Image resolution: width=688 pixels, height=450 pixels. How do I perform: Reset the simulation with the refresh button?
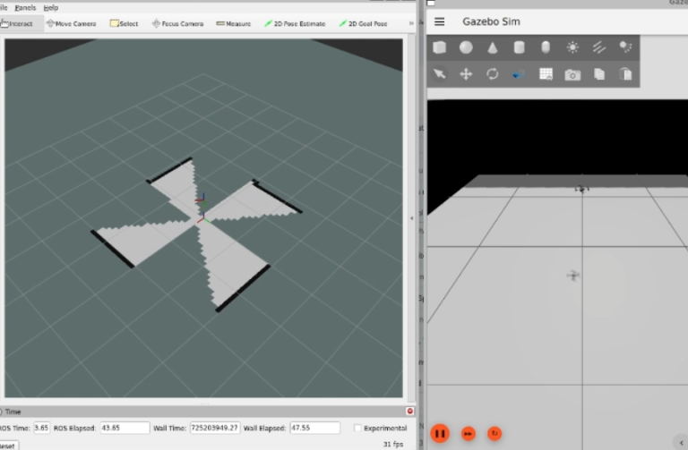click(494, 433)
